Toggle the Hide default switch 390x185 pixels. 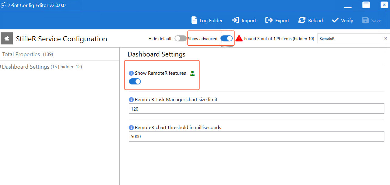tap(181, 39)
